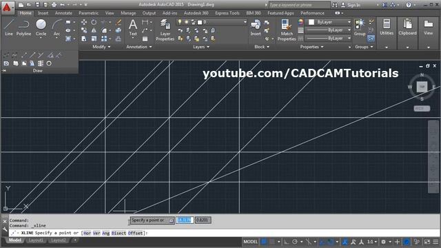441x248 pixels.
Task: Click the Stretch tool icon
Action: [84, 39]
